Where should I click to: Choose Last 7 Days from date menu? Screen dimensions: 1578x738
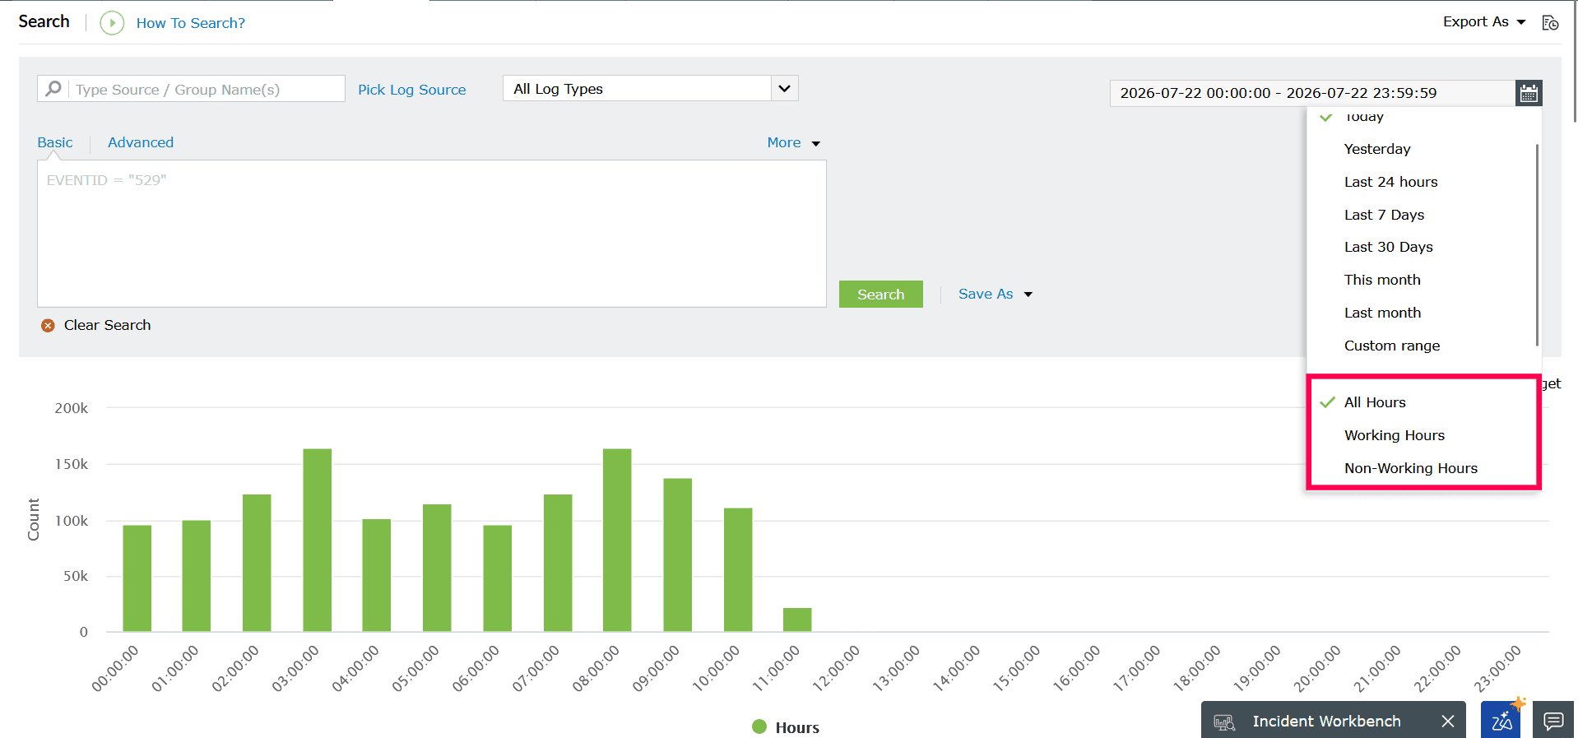tap(1384, 215)
